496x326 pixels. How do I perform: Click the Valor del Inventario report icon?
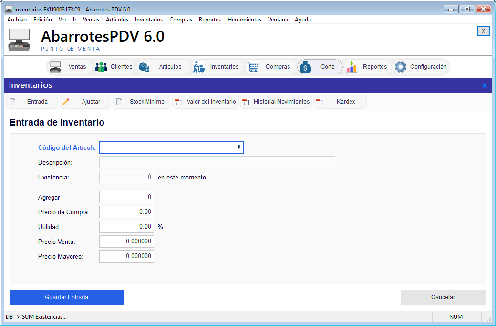click(x=178, y=102)
